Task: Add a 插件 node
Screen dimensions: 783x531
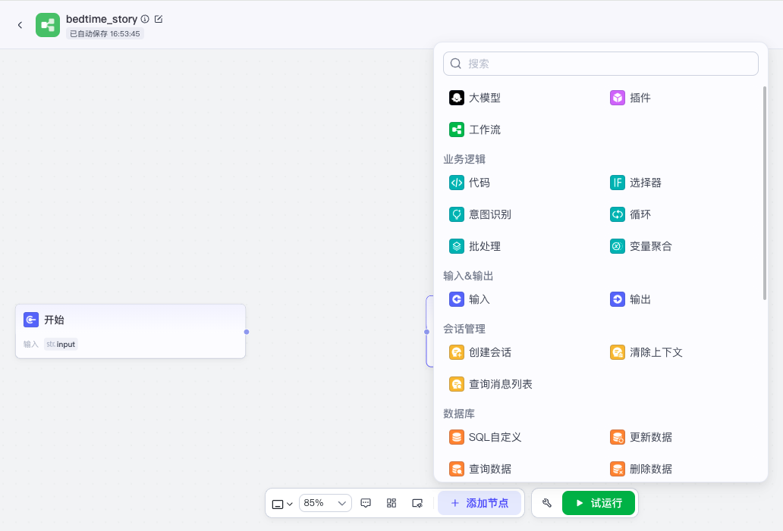Action: click(630, 98)
